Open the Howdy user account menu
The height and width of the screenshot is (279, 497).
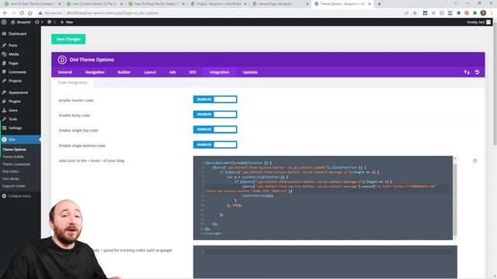[x=478, y=22]
